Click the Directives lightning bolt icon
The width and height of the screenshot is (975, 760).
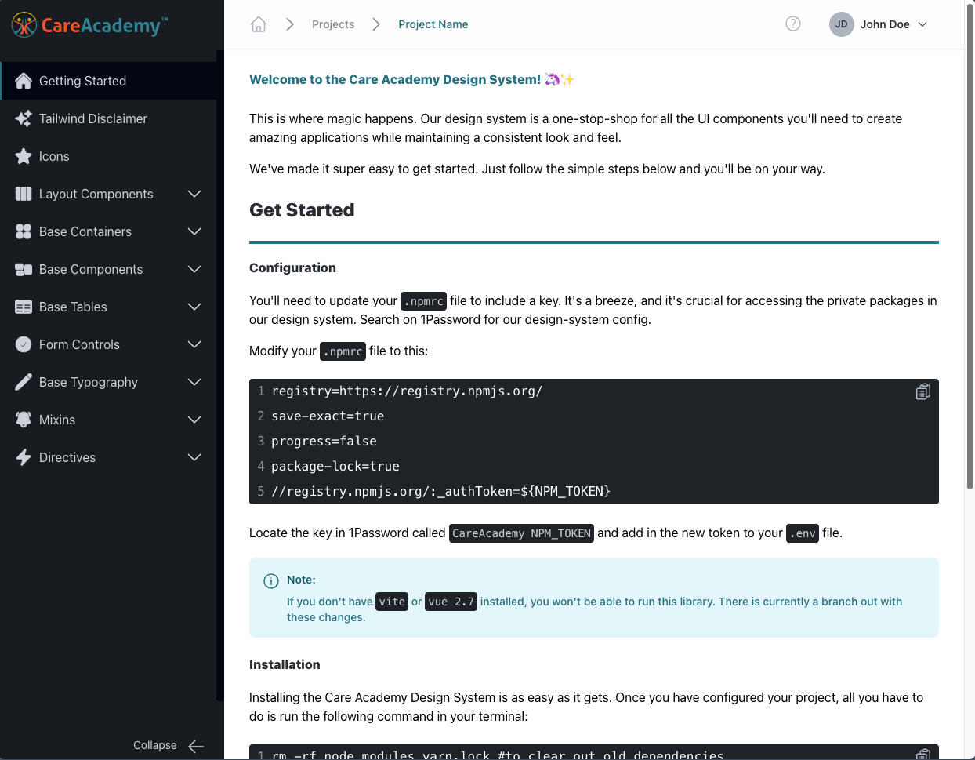(24, 457)
